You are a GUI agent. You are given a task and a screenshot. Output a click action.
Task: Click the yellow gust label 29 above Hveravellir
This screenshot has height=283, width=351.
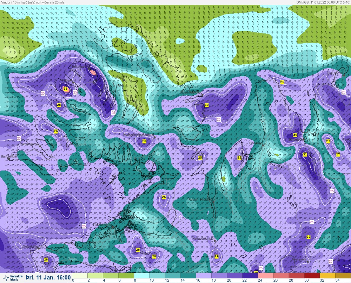pyautogui.click(x=309, y=237)
